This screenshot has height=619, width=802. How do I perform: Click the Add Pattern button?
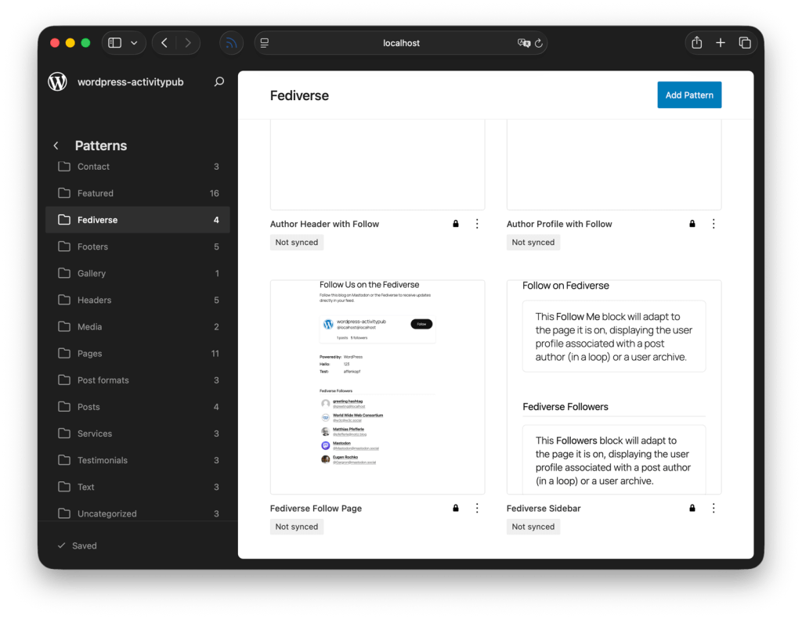[689, 95]
